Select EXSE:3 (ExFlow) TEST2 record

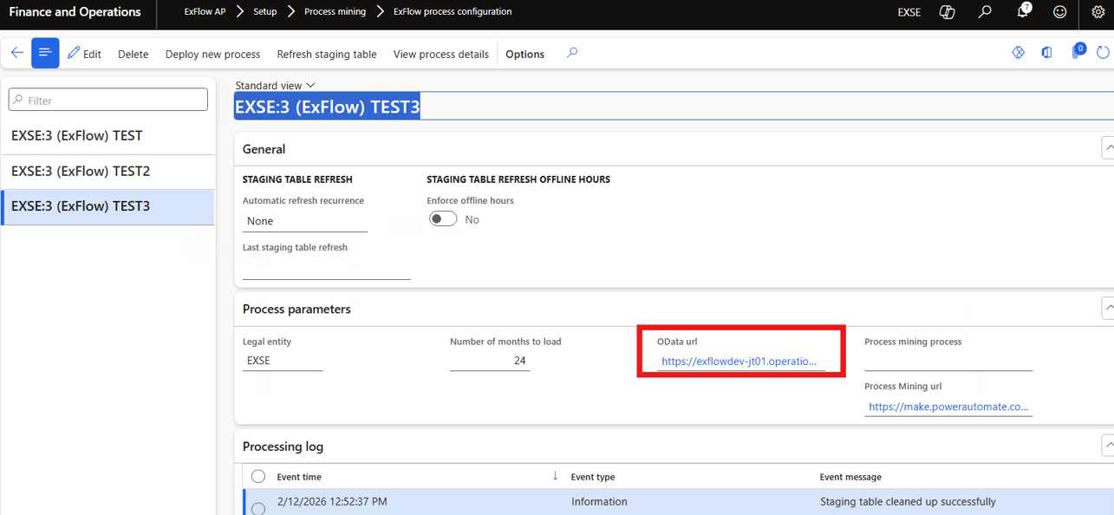pyautogui.click(x=107, y=172)
